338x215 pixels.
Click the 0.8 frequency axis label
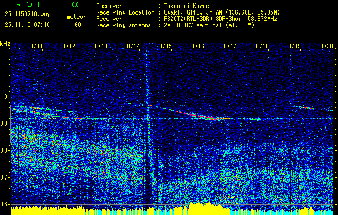tap(4, 150)
